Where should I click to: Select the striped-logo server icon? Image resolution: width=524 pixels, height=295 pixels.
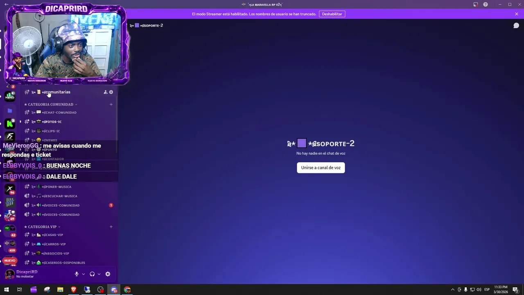pyautogui.click(x=10, y=202)
